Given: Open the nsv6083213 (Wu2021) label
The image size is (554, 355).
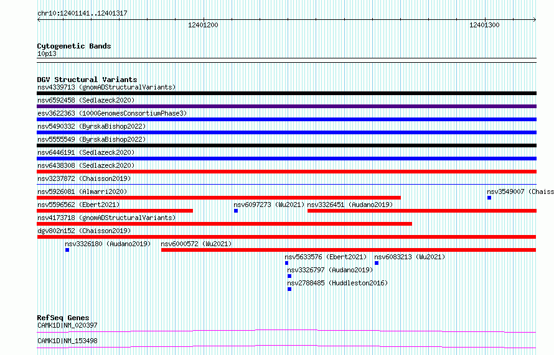Looking at the screenshot, I should pos(410,257).
